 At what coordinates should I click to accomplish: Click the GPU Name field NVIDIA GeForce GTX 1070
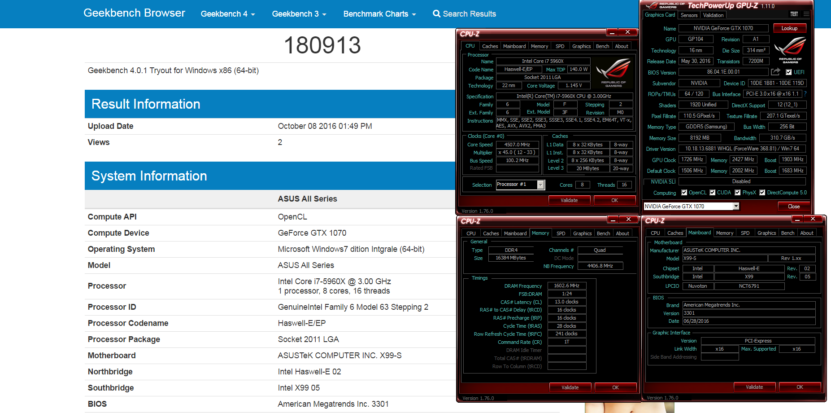pyautogui.click(x=723, y=28)
